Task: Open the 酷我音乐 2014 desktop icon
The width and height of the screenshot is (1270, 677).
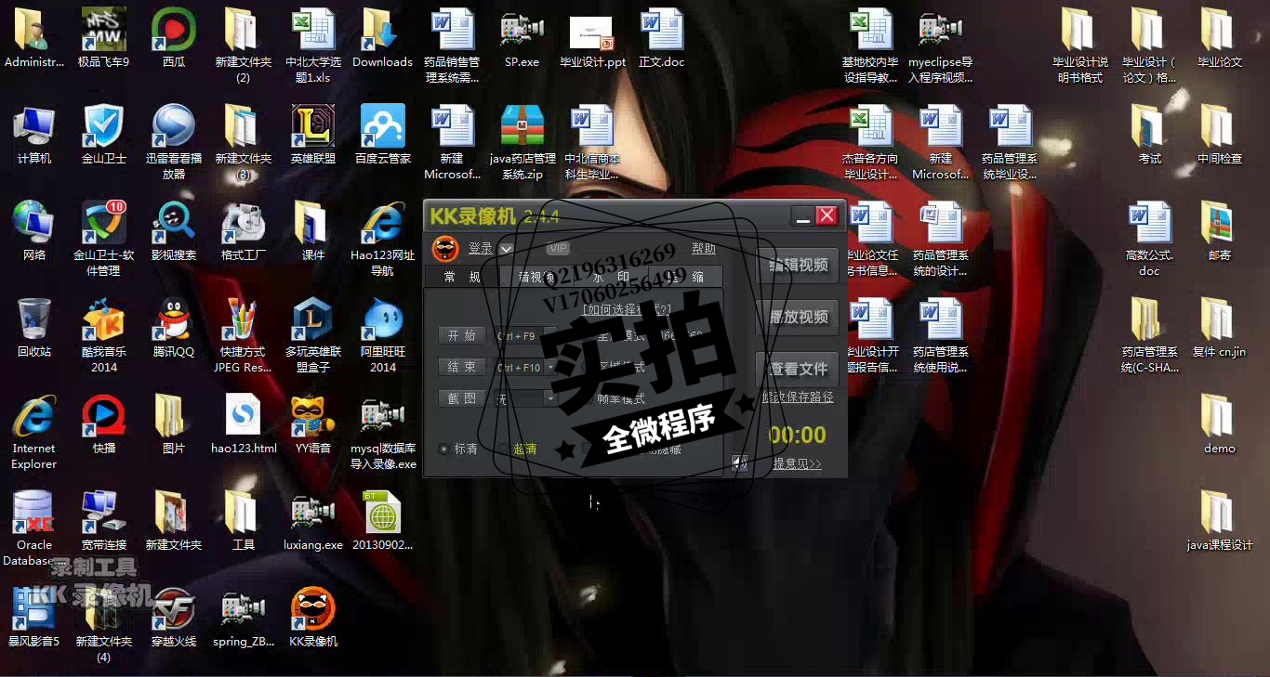Action: pos(103,335)
